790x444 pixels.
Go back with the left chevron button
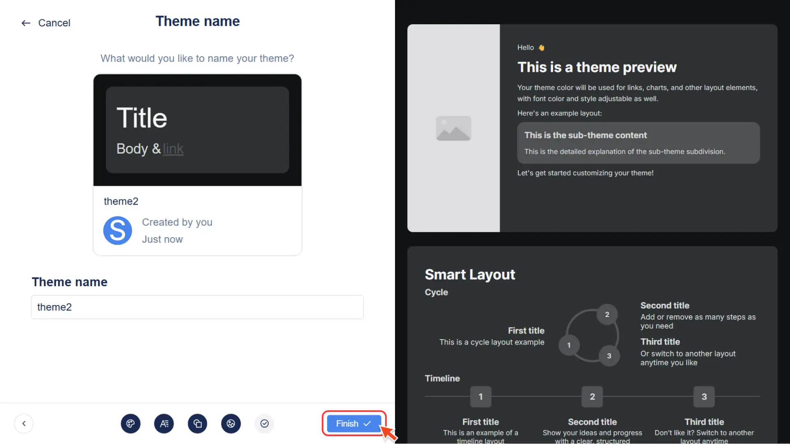24,423
